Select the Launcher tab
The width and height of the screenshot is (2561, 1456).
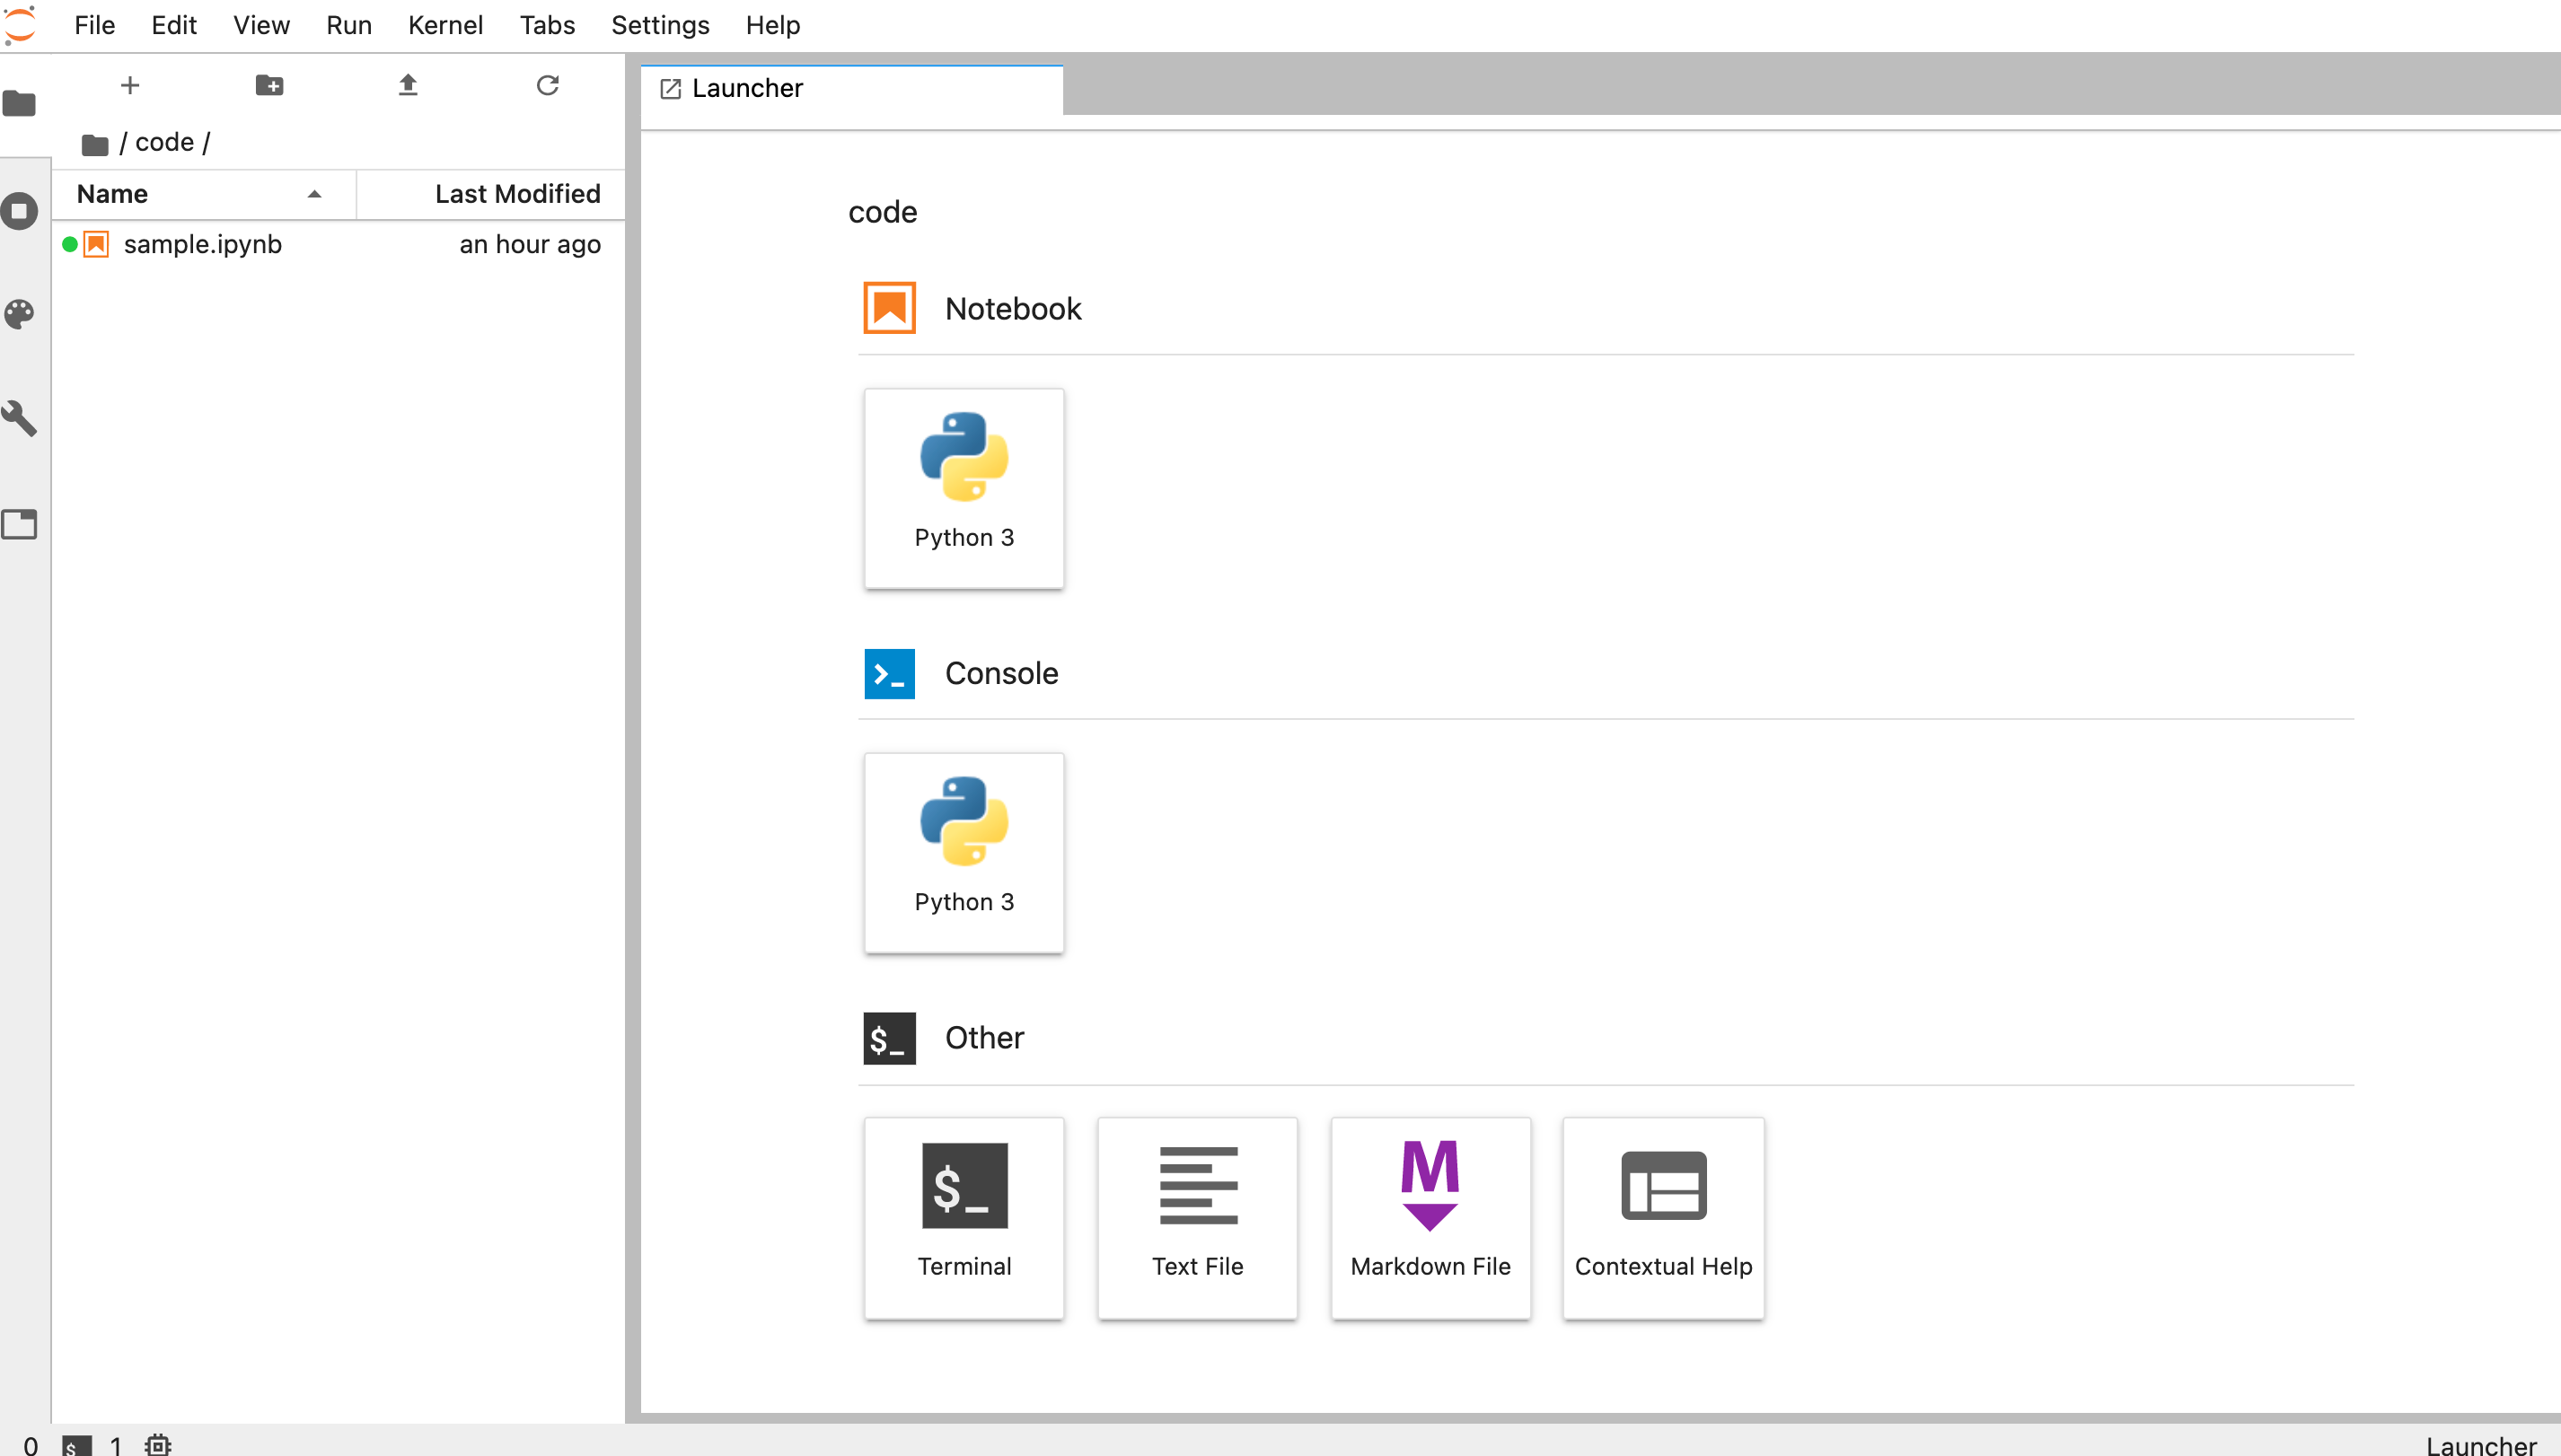click(x=746, y=89)
